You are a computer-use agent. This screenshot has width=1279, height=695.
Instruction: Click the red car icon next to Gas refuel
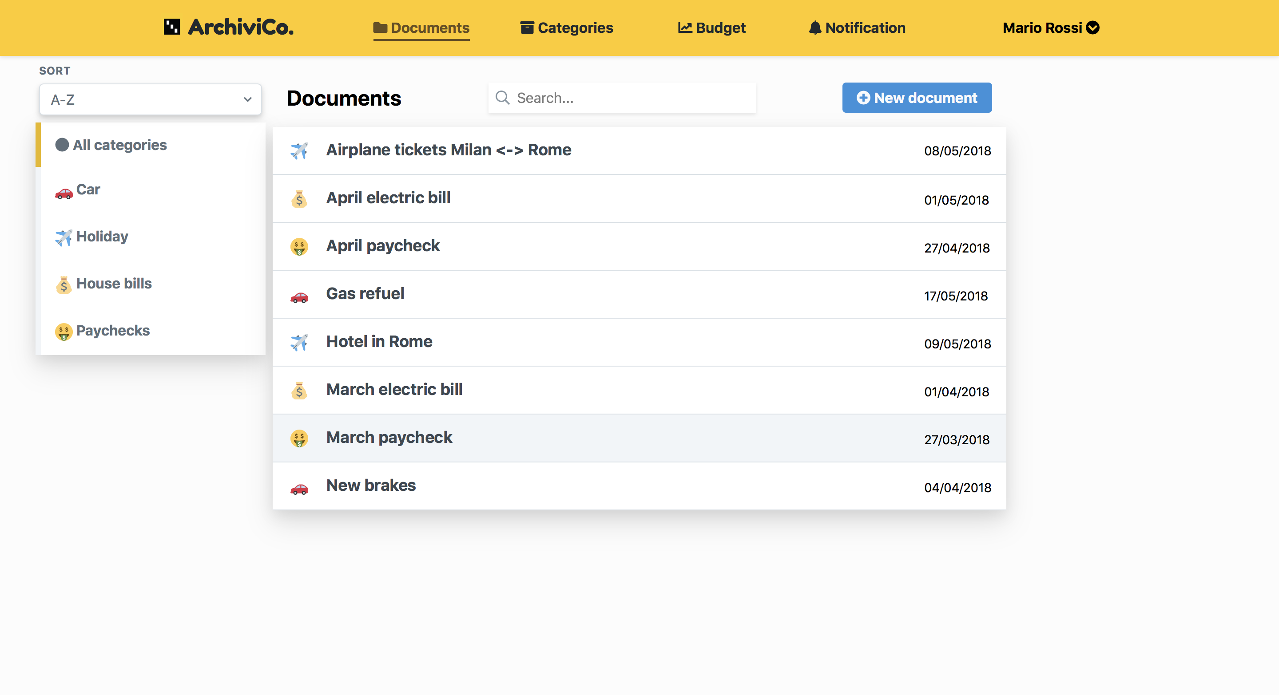(x=299, y=296)
